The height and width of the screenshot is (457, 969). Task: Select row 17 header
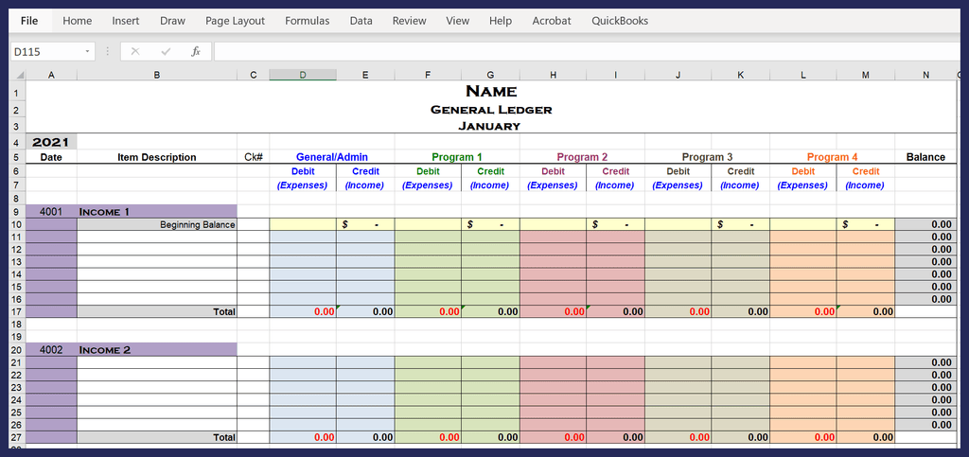(18, 312)
